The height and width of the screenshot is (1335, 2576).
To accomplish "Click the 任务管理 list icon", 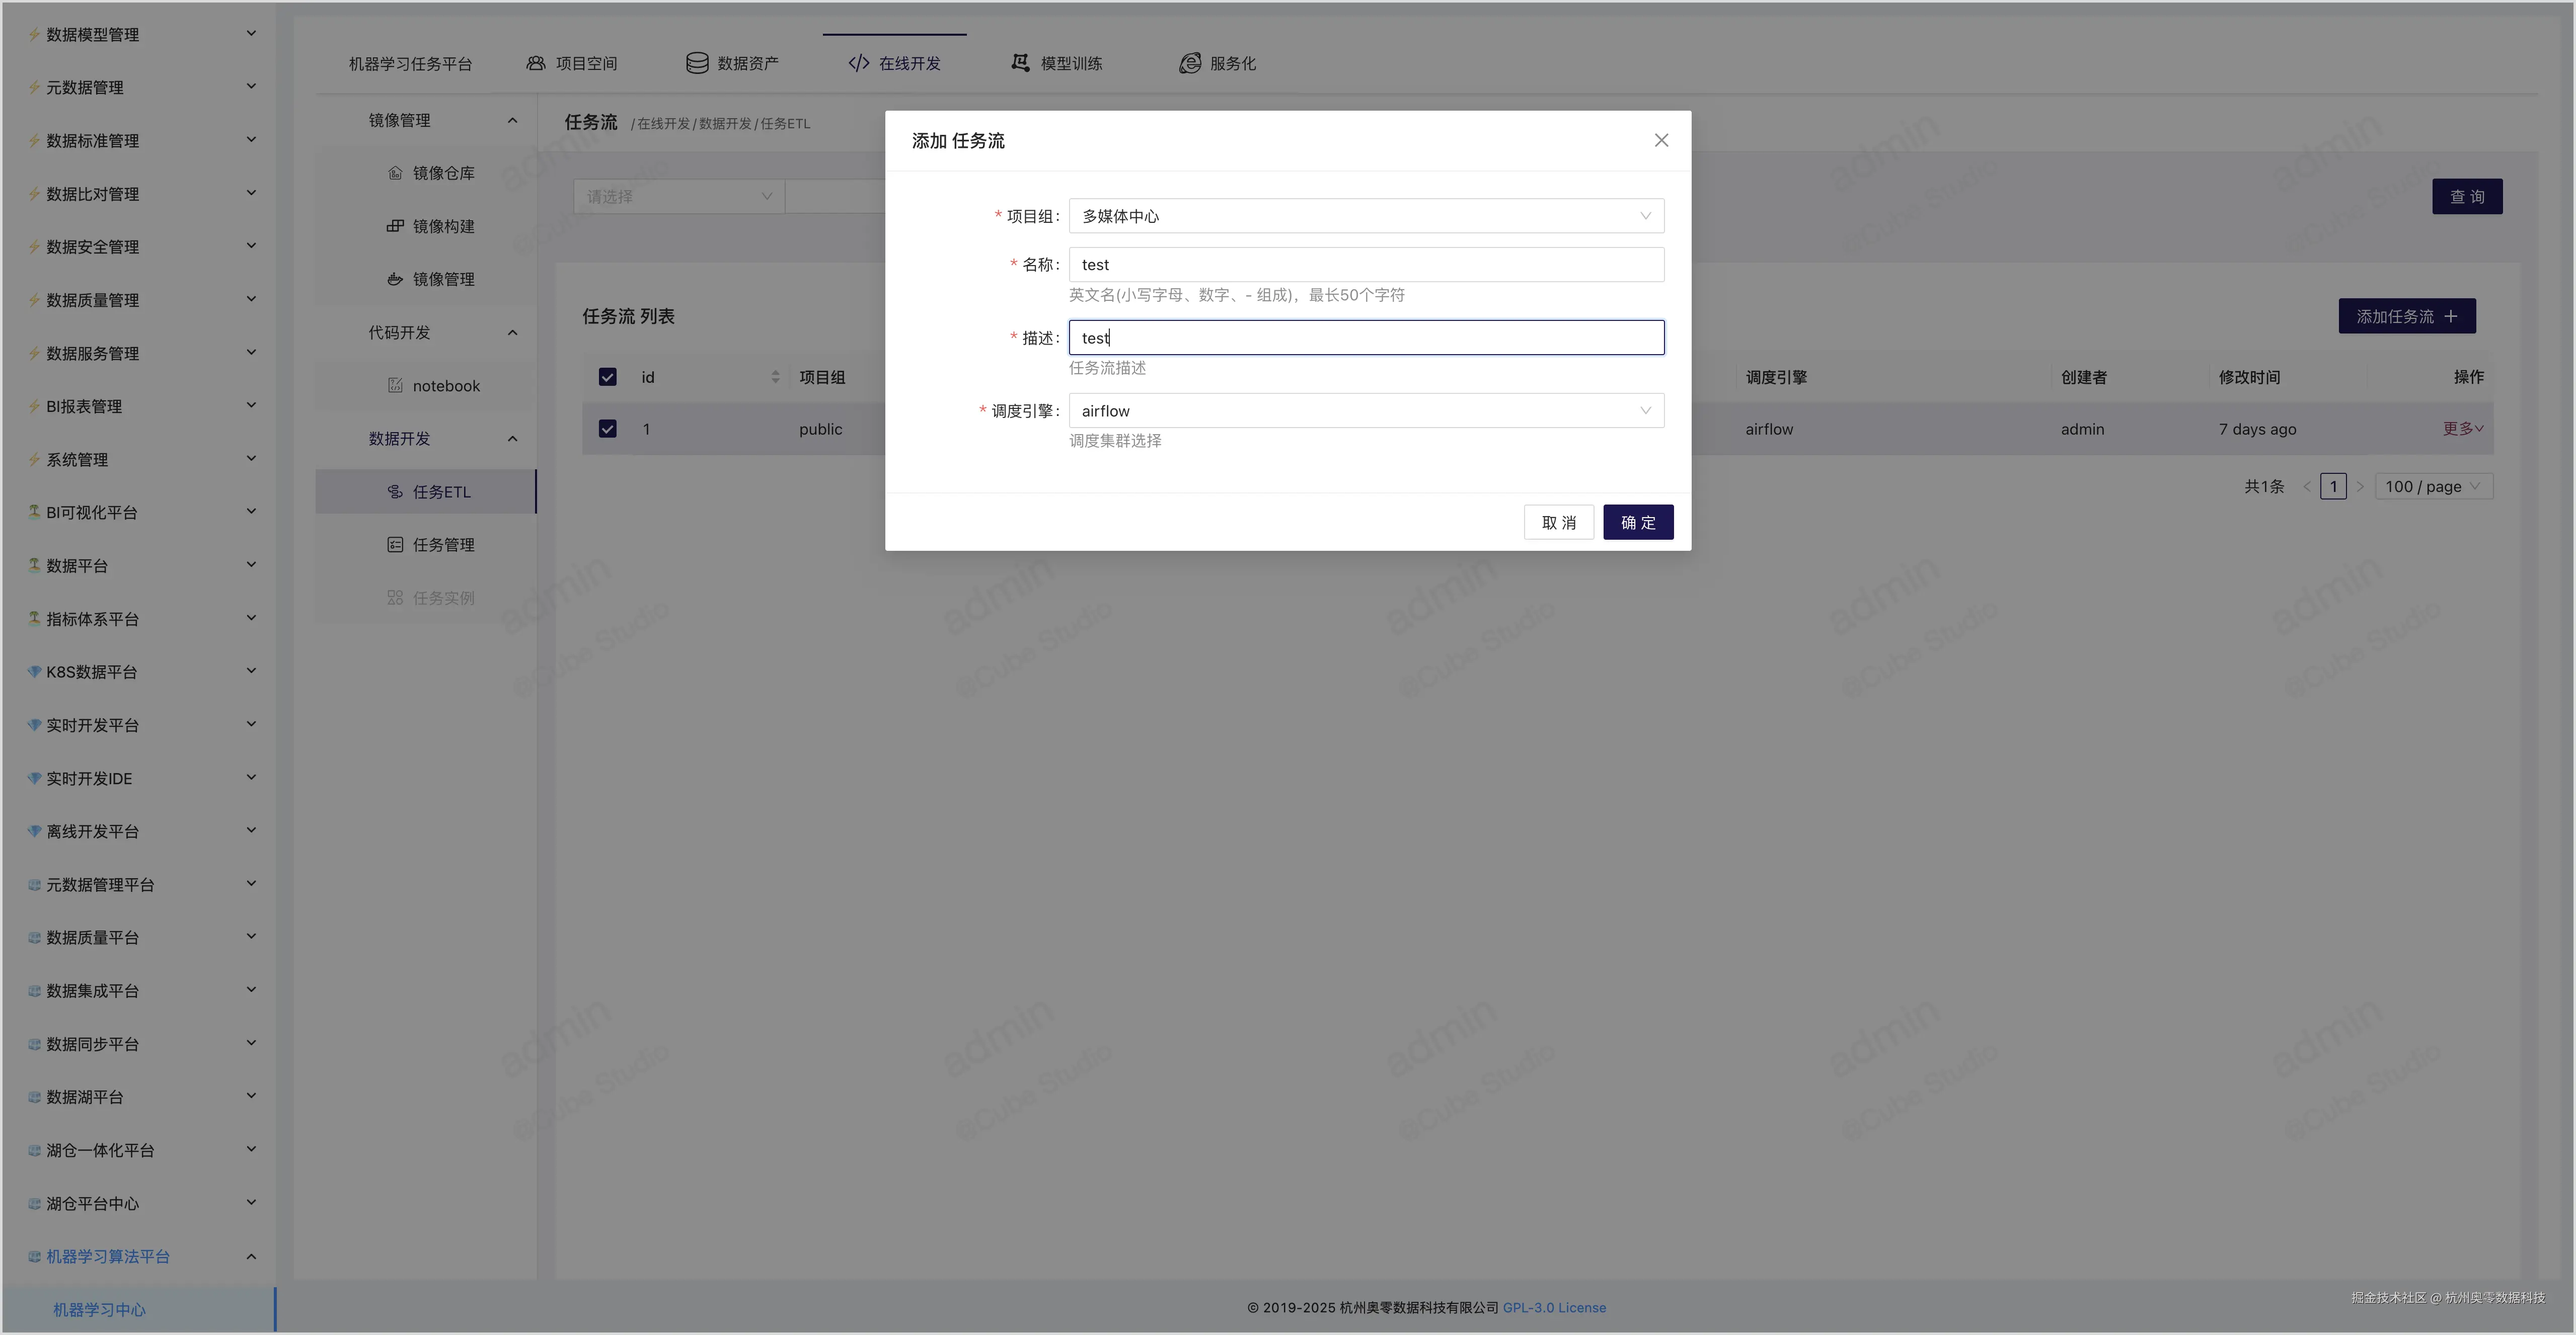I will [x=395, y=545].
